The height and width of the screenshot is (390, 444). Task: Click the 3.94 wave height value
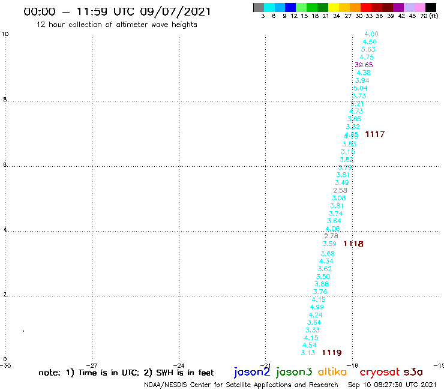tap(362, 80)
